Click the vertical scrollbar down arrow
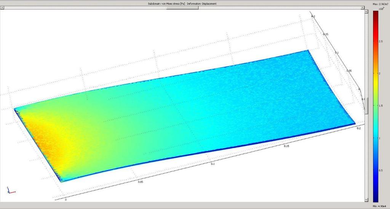 coord(366,199)
